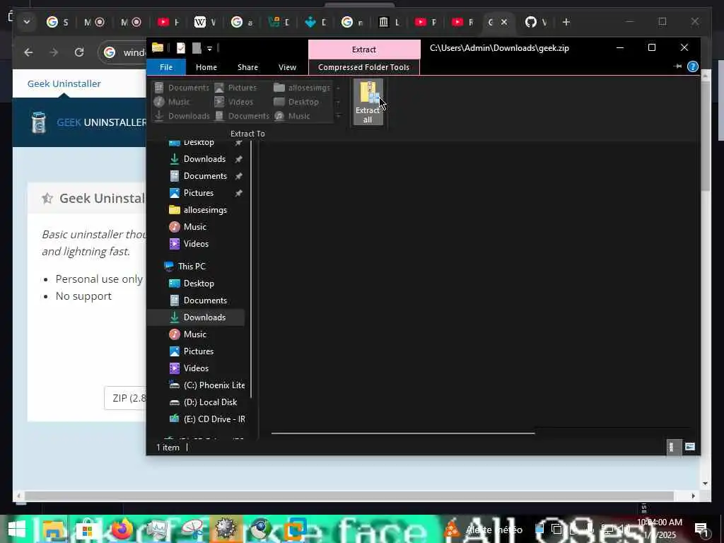Choose Pictures in the Extract To gallery

[x=236, y=88]
